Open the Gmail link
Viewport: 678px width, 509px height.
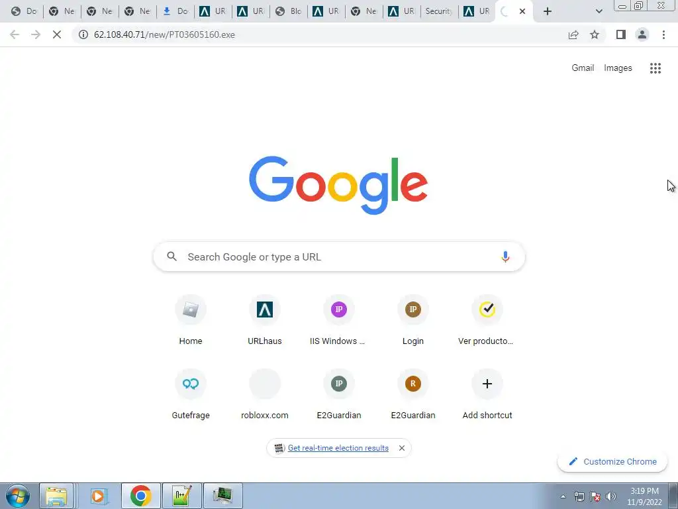point(583,68)
